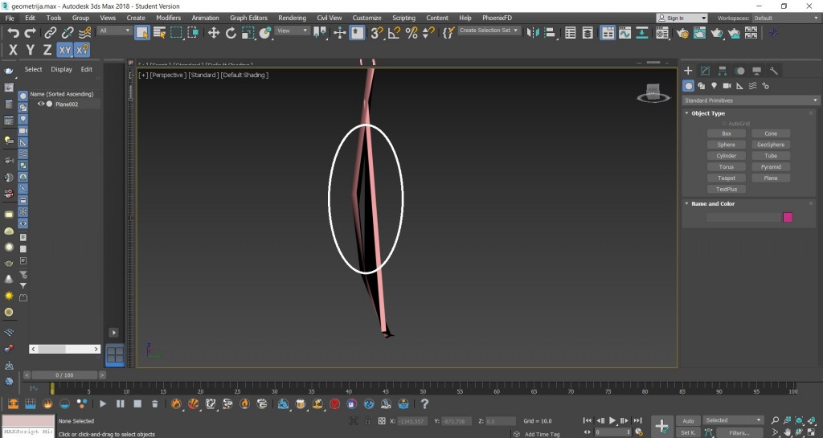
Task: Switch to Cameras category icon
Action: 727,86
